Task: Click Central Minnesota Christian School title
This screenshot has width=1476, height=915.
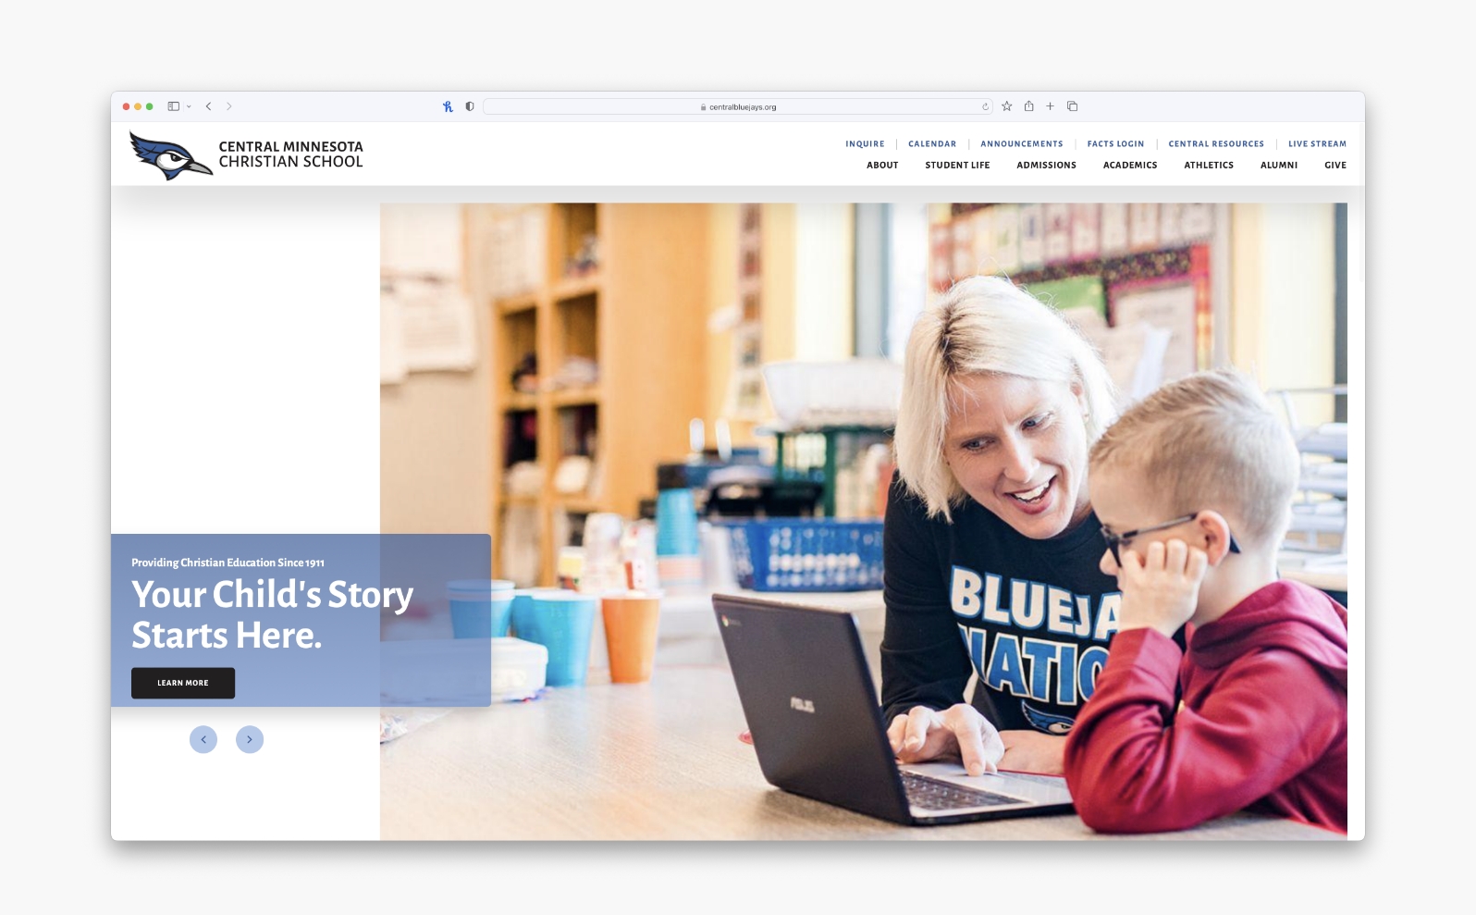Action: pyautogui.click(x=291, y=154)
